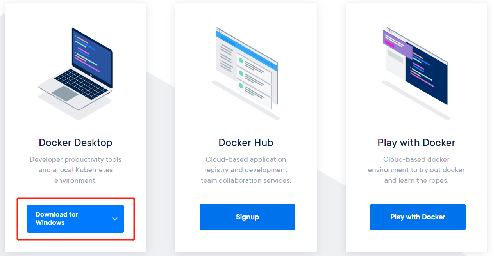Click the Docker Desktop description text

(x=75, y=169)
